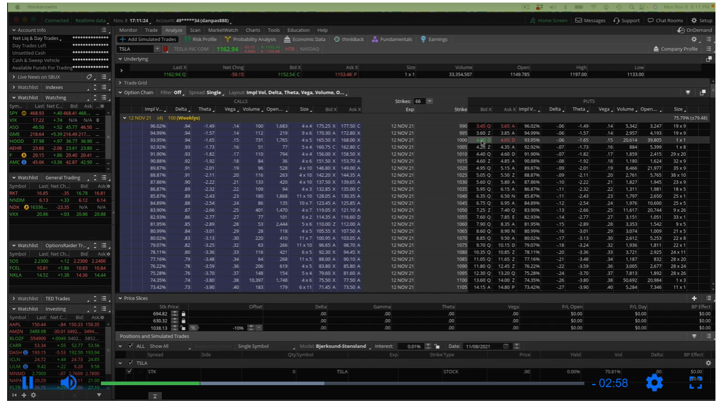Click the TSLA symbol input field
722x414 pixels.
click(x=136, y=49)
